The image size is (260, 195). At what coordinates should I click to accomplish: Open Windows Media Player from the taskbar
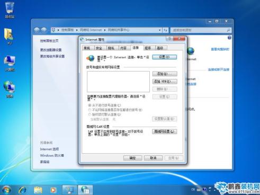coord(53,190)
